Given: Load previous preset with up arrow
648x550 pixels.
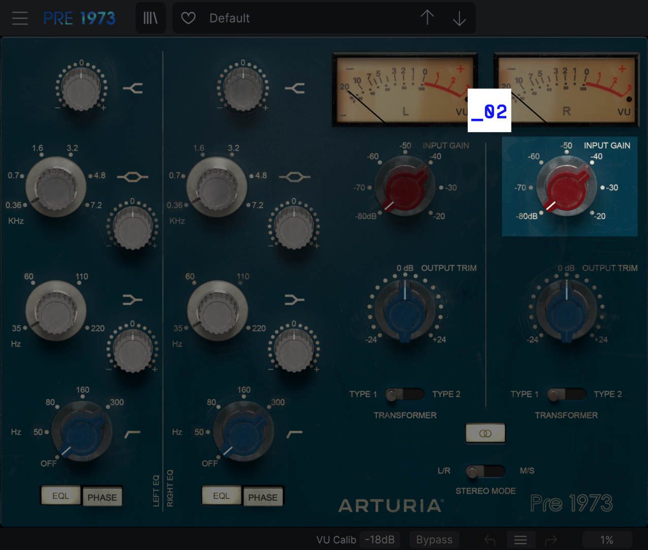Looking at the screenshot, I should coord(427,18).
